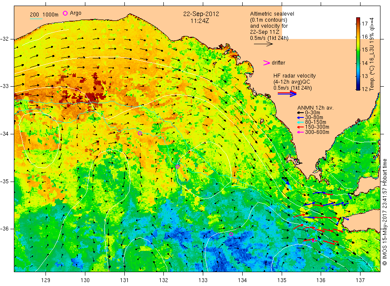Click the '30-80m' depth range label
The image size is (390, 286).
tap(314, 117)
